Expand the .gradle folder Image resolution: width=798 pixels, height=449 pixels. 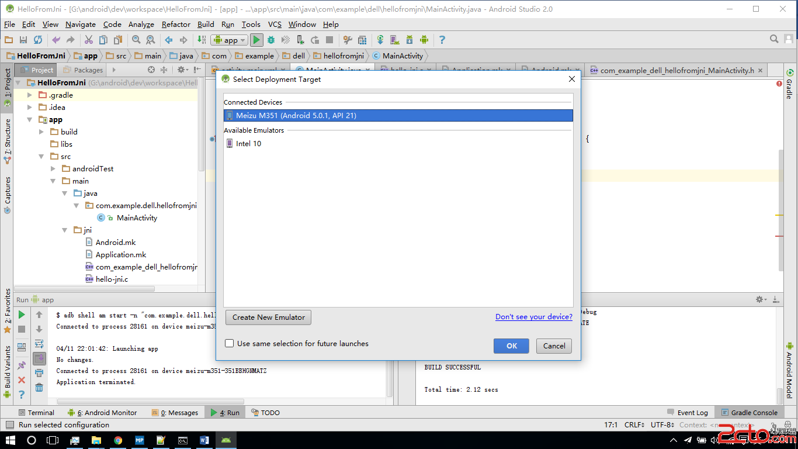pos(30,95)
